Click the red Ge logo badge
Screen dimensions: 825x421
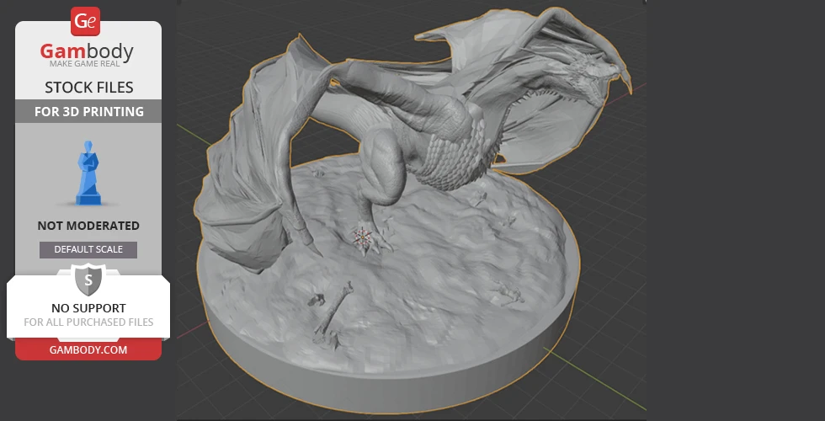[x=86, y=21]
